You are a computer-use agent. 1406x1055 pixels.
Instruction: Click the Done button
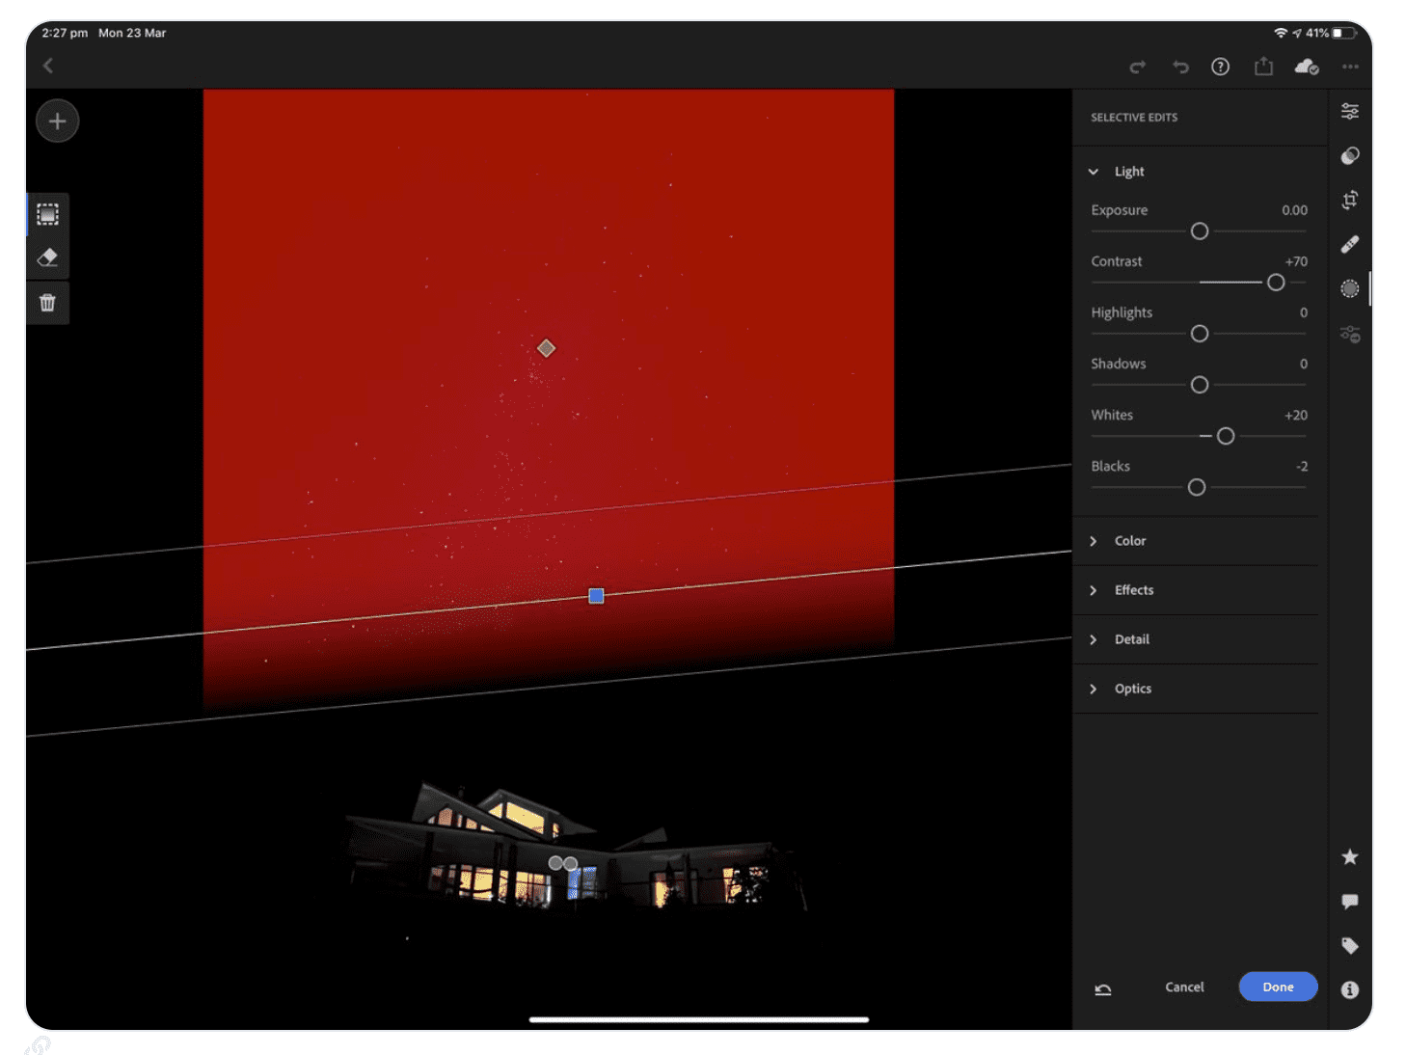[x=1278, y=987]
